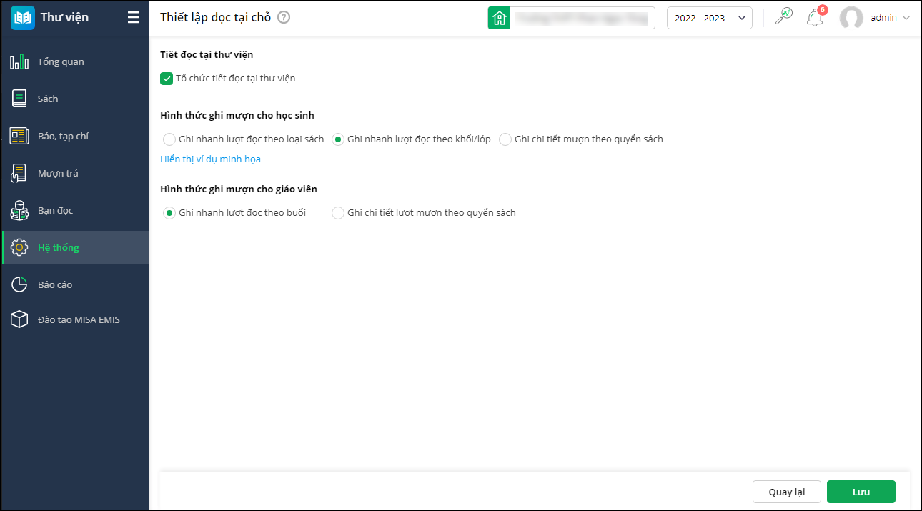This screenshot has width=922, height=511.
Task: Click Hình thức ghi mượn cho học sinh heading
Action: point(237,115)
